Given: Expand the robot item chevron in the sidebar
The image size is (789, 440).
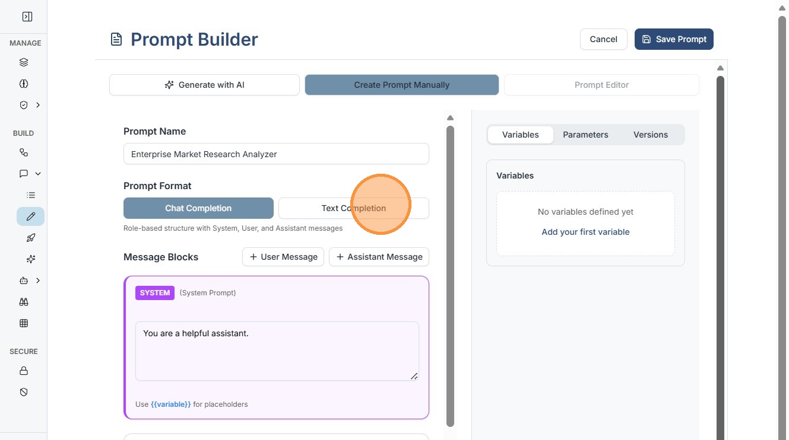Looking at the screenshot, I should point(38,280).
